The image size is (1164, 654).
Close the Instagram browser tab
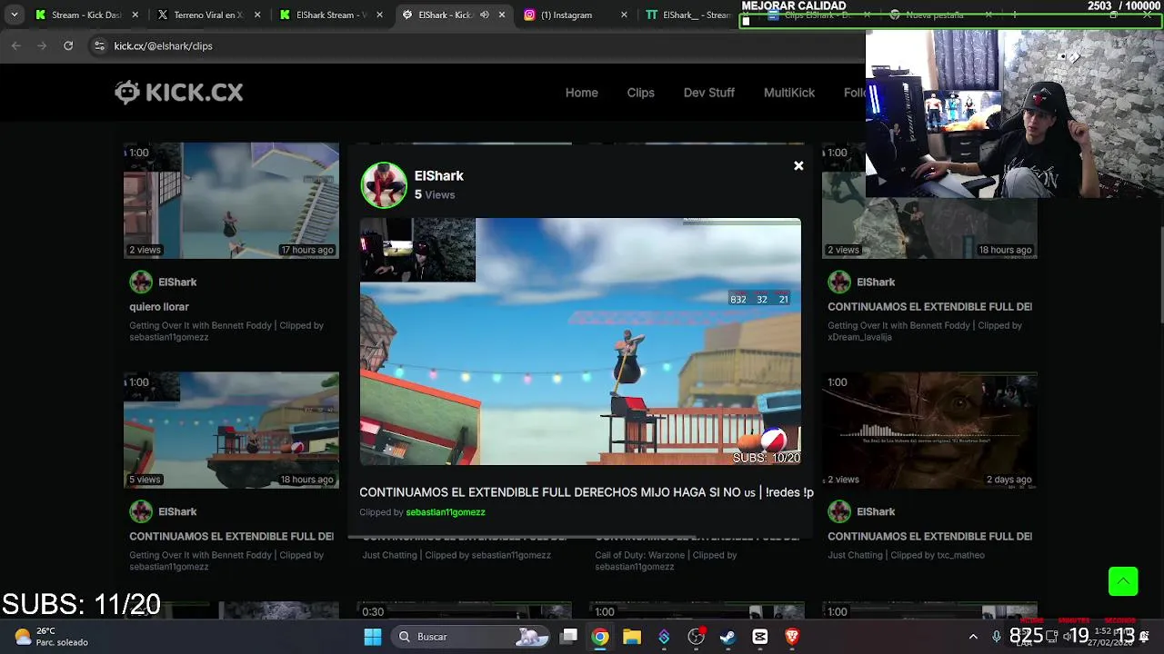[624, 15]
